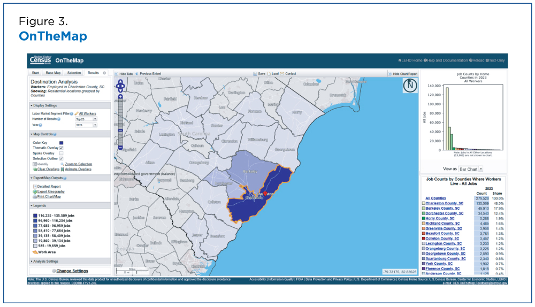Click the Load file icon

pyautogui.click(x=269, y=74)
